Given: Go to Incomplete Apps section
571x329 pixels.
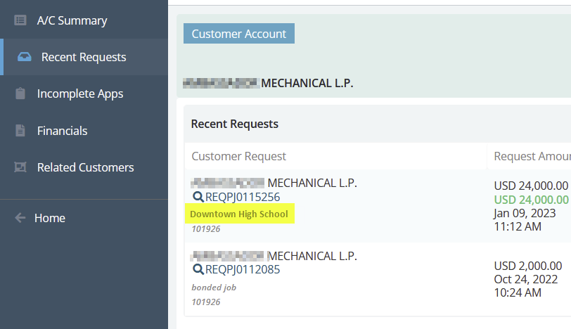Looking at the screenshot, I should click(x=84, y=93).
